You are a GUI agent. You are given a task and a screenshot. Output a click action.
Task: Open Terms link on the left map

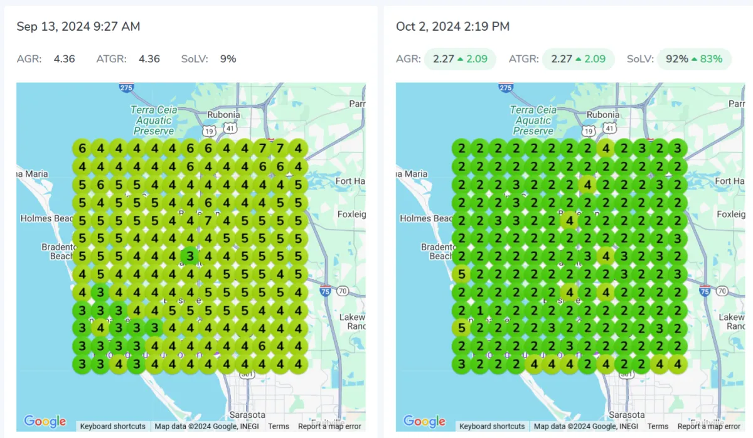279,426
